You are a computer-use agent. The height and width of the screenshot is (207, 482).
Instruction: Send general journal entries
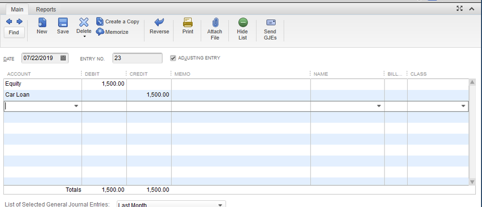(x=270, y=29)
